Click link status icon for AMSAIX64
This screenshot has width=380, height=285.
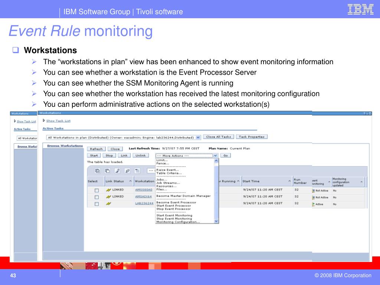tap(108, 197)
